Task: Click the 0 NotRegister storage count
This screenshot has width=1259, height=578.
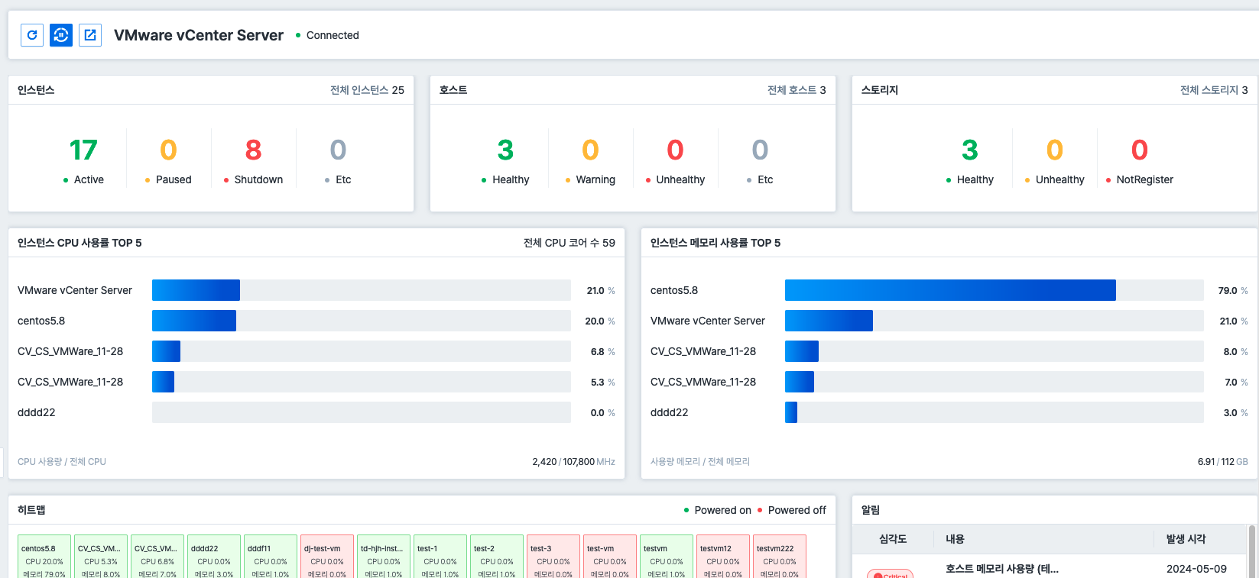Action: click(1139, 150)
